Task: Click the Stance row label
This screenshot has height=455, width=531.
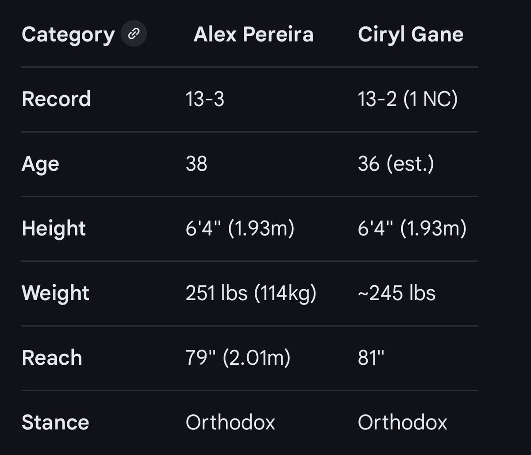Action: [x=55, y=423]
